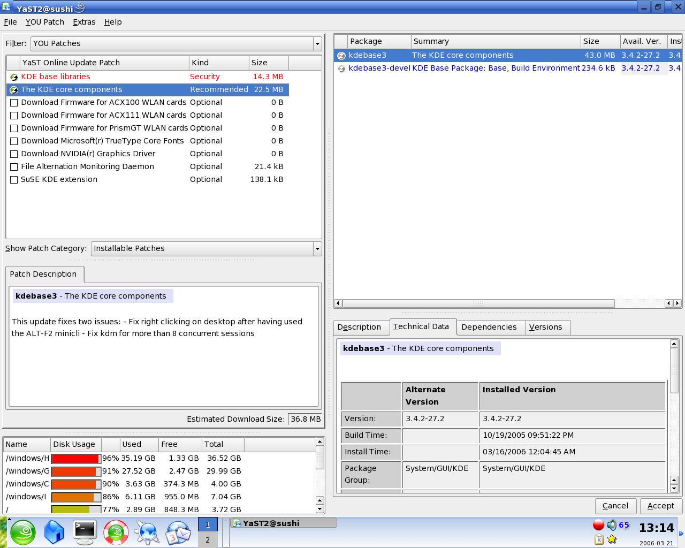Check Download Microsoft TrueType Core Fonts
The image size is (685, 548).
(14, 141)
